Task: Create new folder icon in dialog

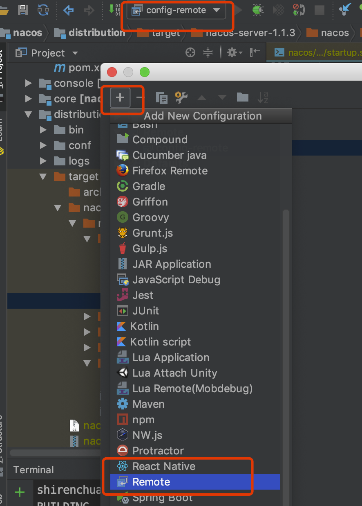Action: click(x=243, y=97)
